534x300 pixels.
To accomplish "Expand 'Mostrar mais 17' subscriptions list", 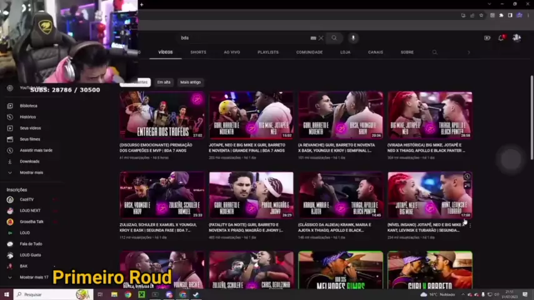I will pyautogui.click(x=34, y=277).
